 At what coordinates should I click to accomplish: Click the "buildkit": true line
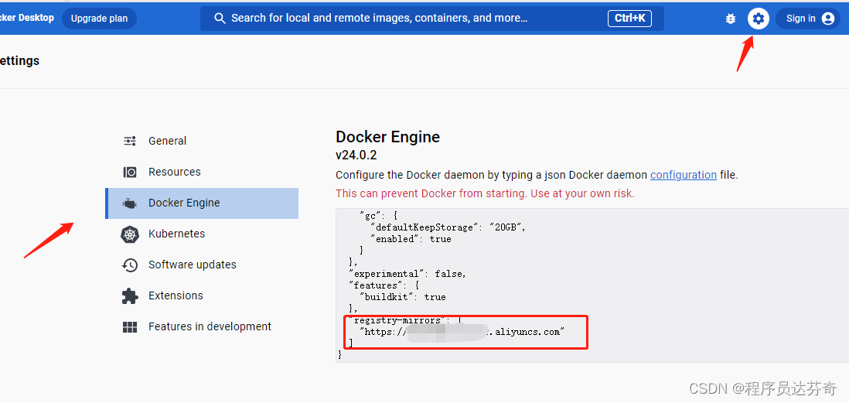(x=402, y=297)
